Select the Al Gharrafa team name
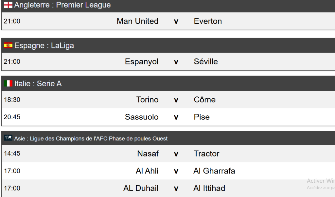 pyautogui.click(x=214, y=171)
